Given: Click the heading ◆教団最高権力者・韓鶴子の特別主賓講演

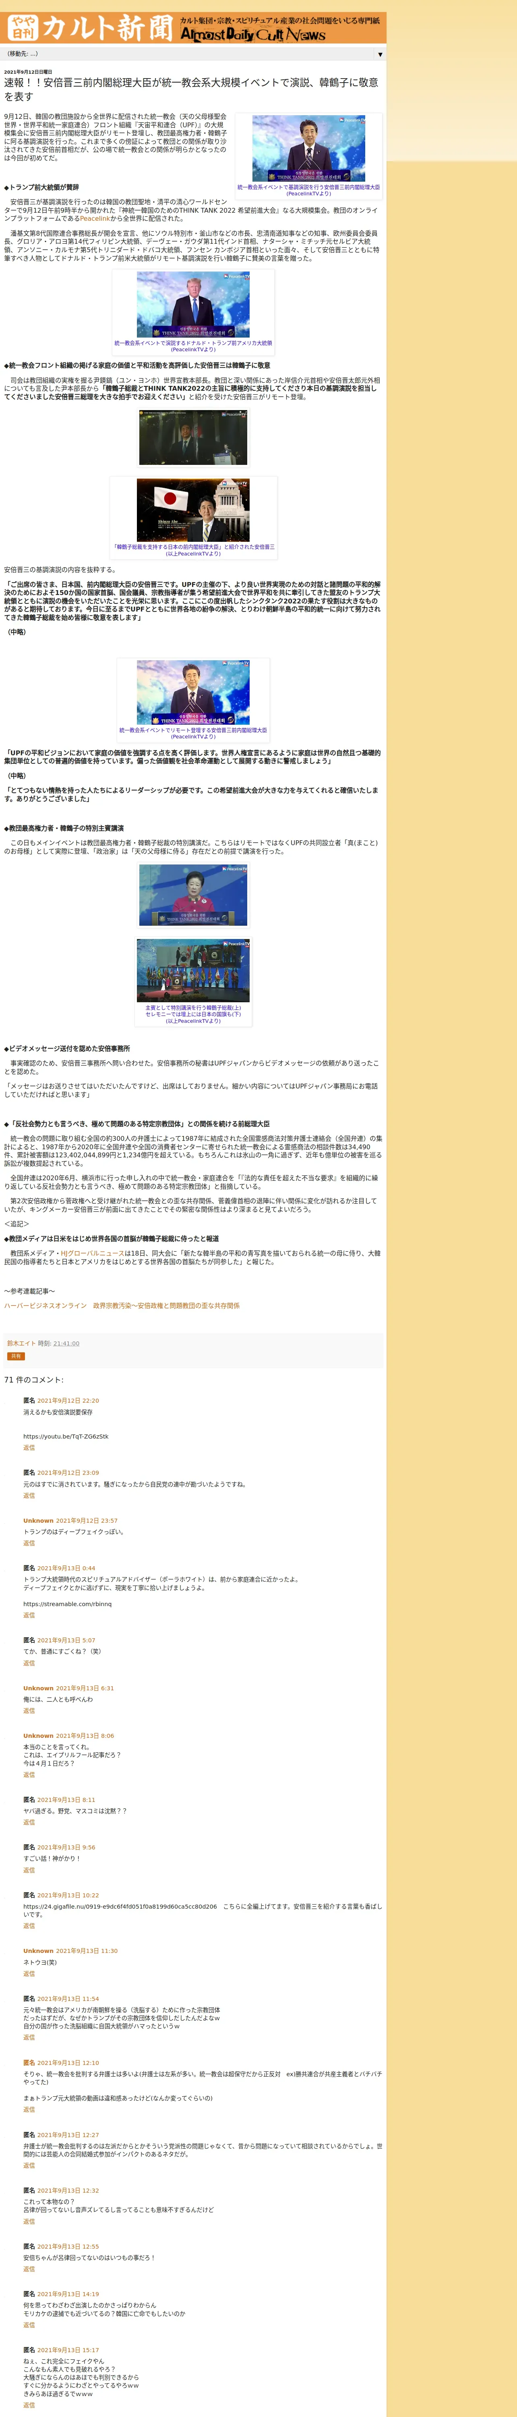Looking at the screenshot, I should [64, 829].
